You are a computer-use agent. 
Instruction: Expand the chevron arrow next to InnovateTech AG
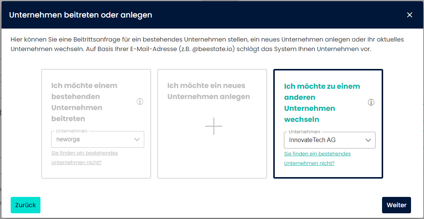[x=368, y=140]
